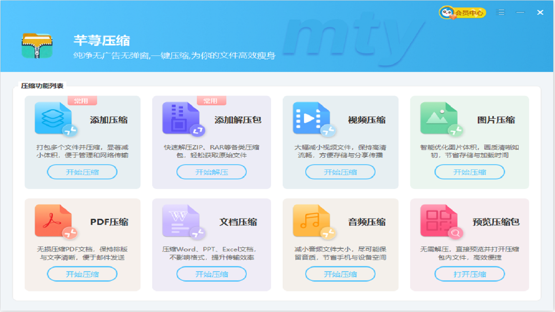Click the orange PDF压缩 icon
Screen dimensions: 555x312
click(53, 221)
